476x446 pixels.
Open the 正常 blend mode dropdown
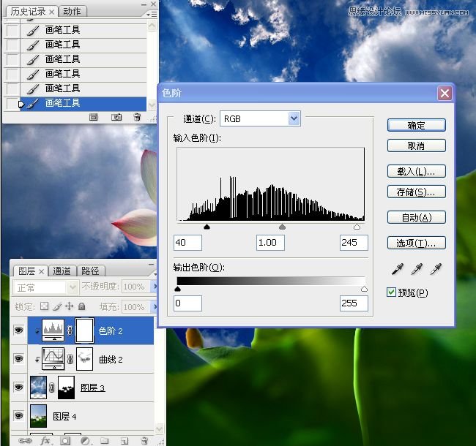[x=72, y=287]
